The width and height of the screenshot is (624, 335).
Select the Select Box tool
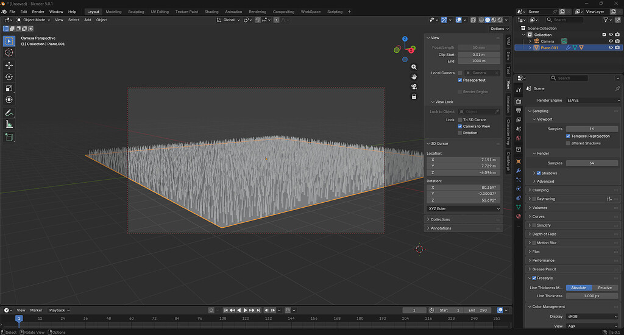[x=9, y=41]
